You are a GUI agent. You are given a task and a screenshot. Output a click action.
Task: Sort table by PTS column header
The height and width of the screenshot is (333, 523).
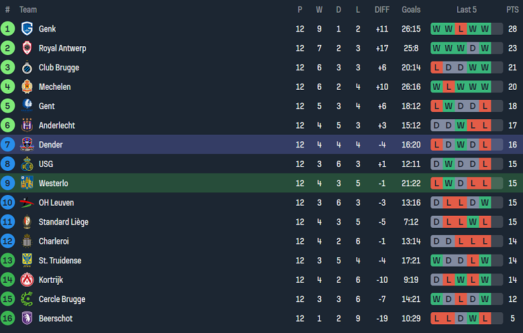click(x=512, y=10)
